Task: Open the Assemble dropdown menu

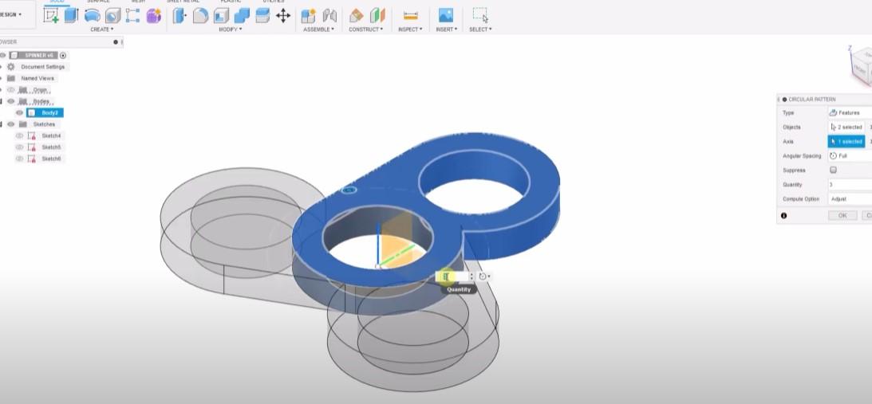Action: coord(318,29)
